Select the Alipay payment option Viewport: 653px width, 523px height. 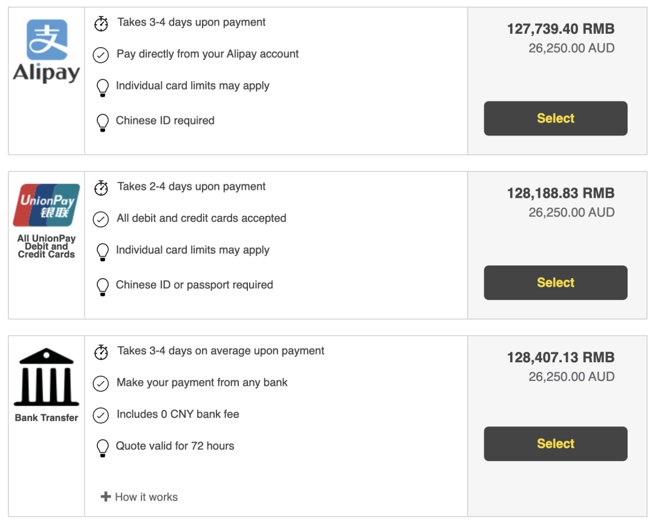[555, 119]
